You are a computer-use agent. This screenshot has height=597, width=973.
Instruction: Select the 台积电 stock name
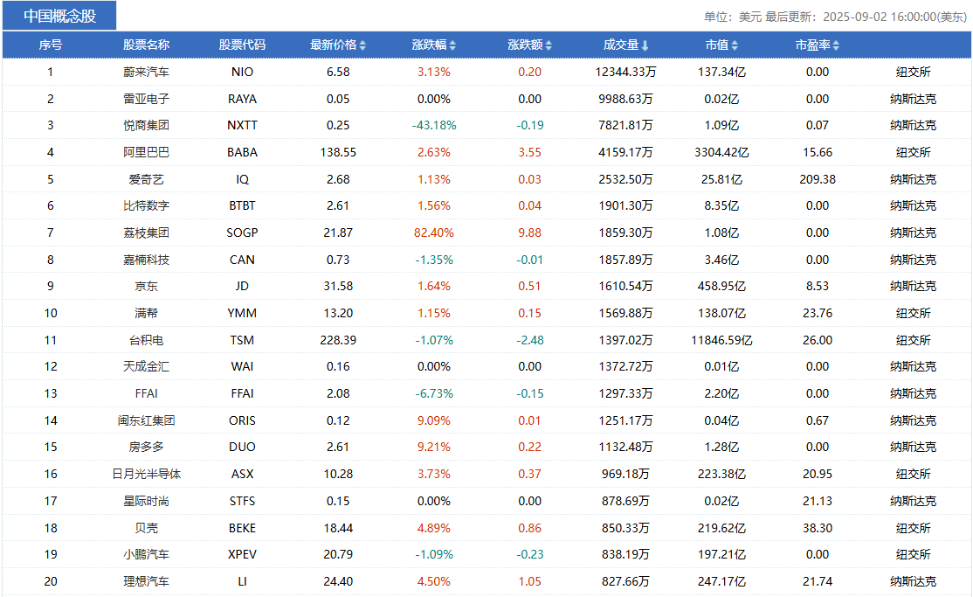point(146,340)
